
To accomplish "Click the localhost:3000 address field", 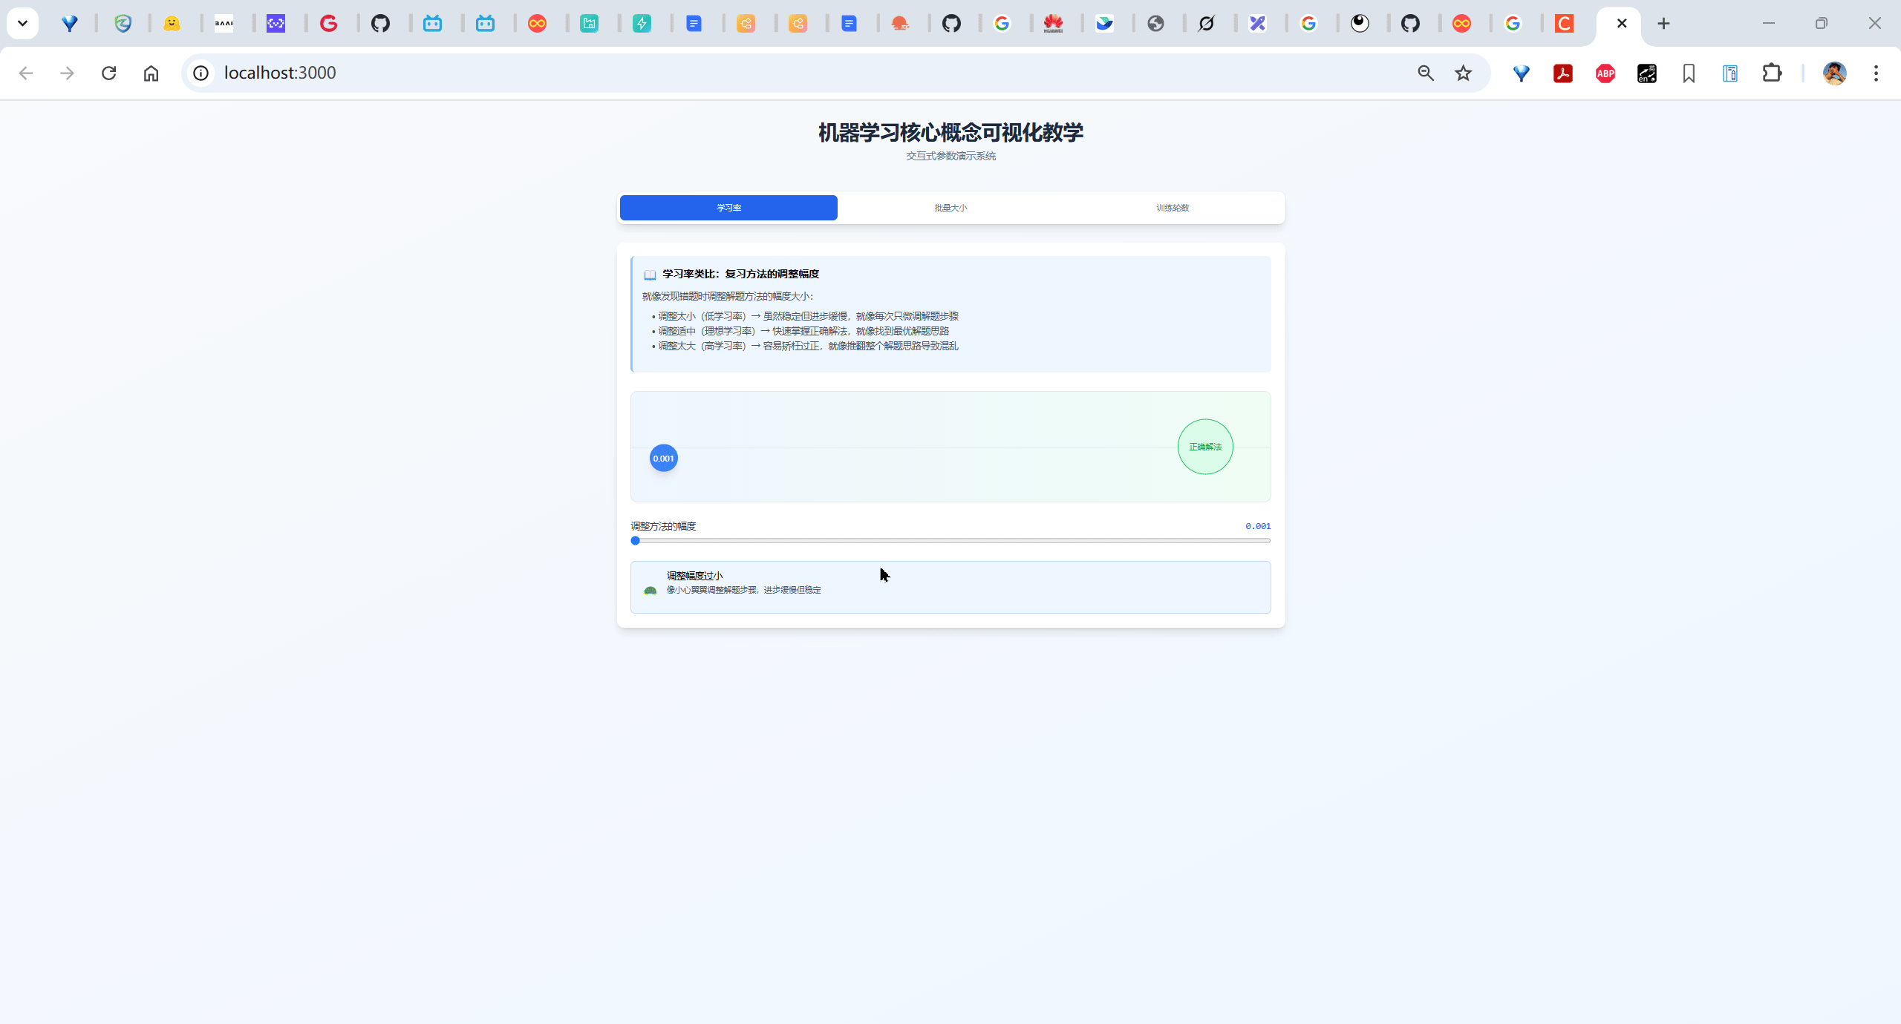I will point(743,73).
